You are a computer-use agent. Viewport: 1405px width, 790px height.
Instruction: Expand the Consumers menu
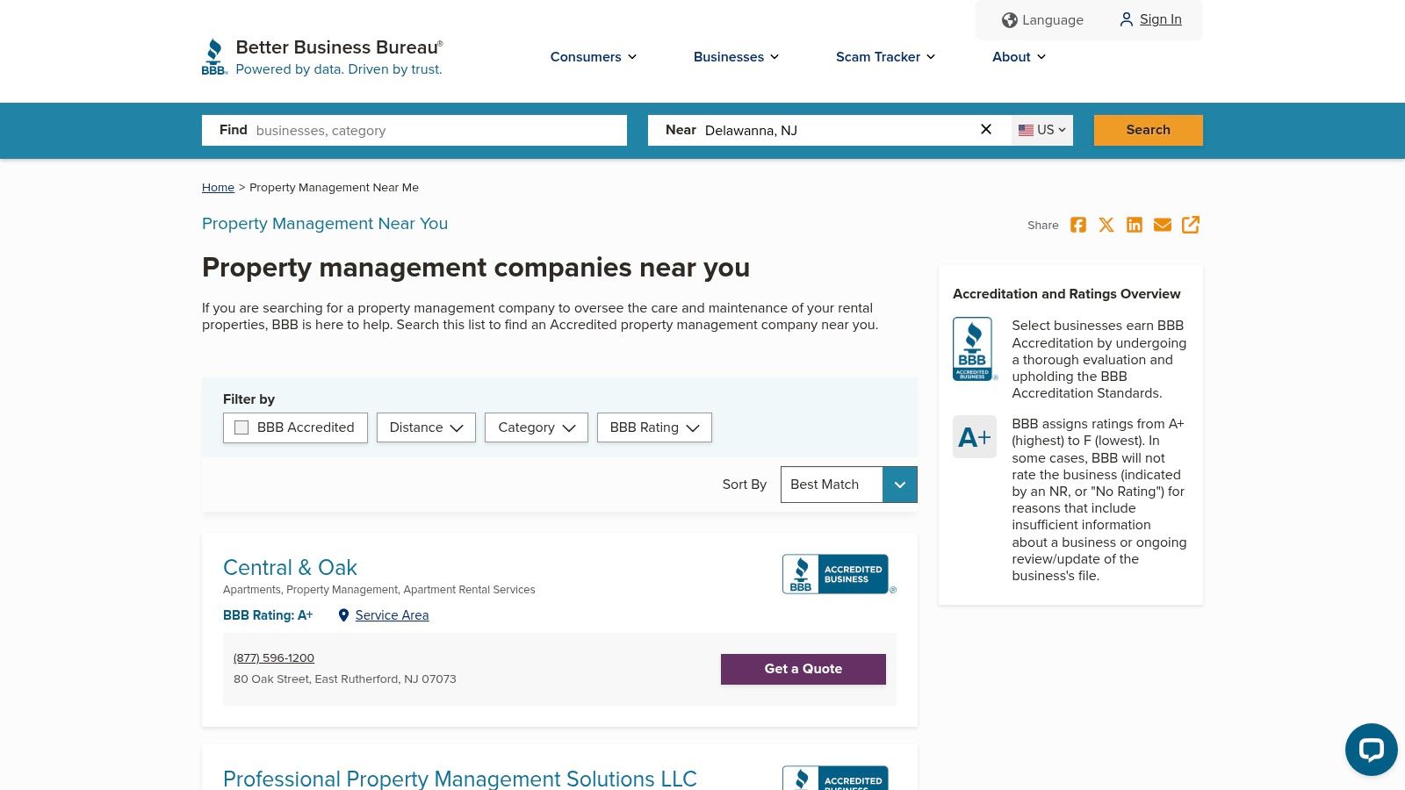tap(594, 57)
